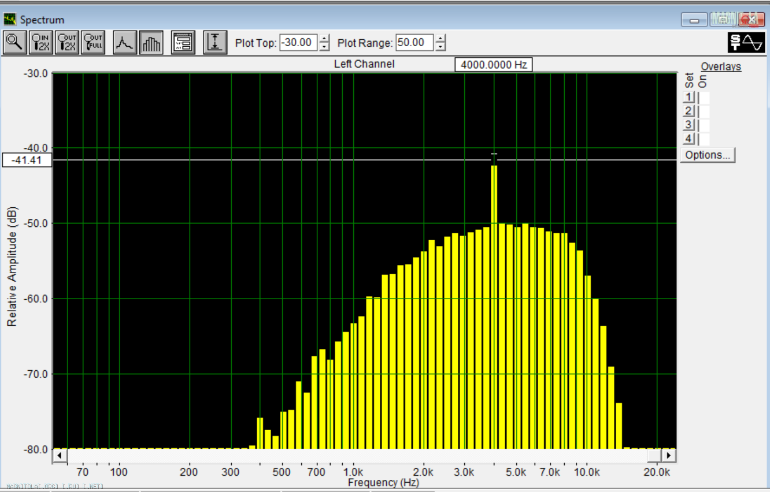Switch to bar graph display
770x492 pixels.
pos(151,43)
